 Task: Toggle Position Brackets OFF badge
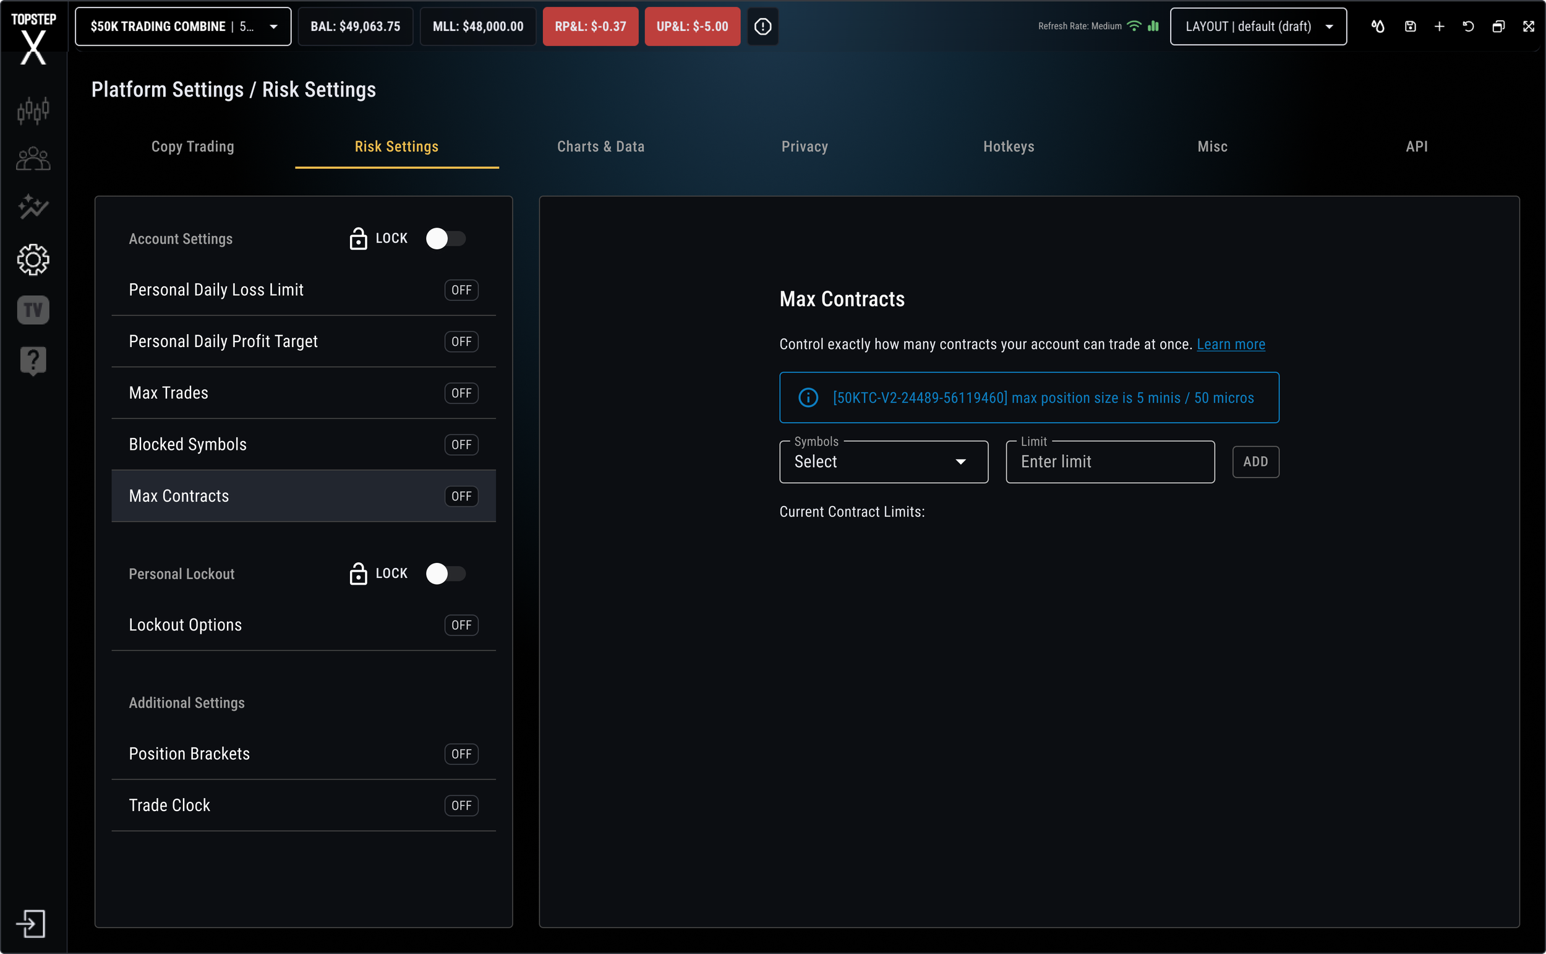(x=461, y=754)
